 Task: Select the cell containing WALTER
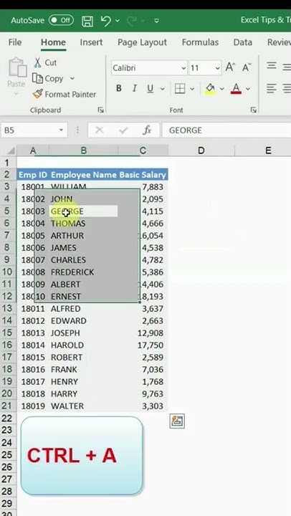84,406
